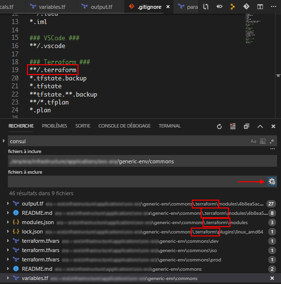Image resolution: width=281 pixels, height=284 pixels.
Task: Expand modules.json search result
Action: point(8,222)
